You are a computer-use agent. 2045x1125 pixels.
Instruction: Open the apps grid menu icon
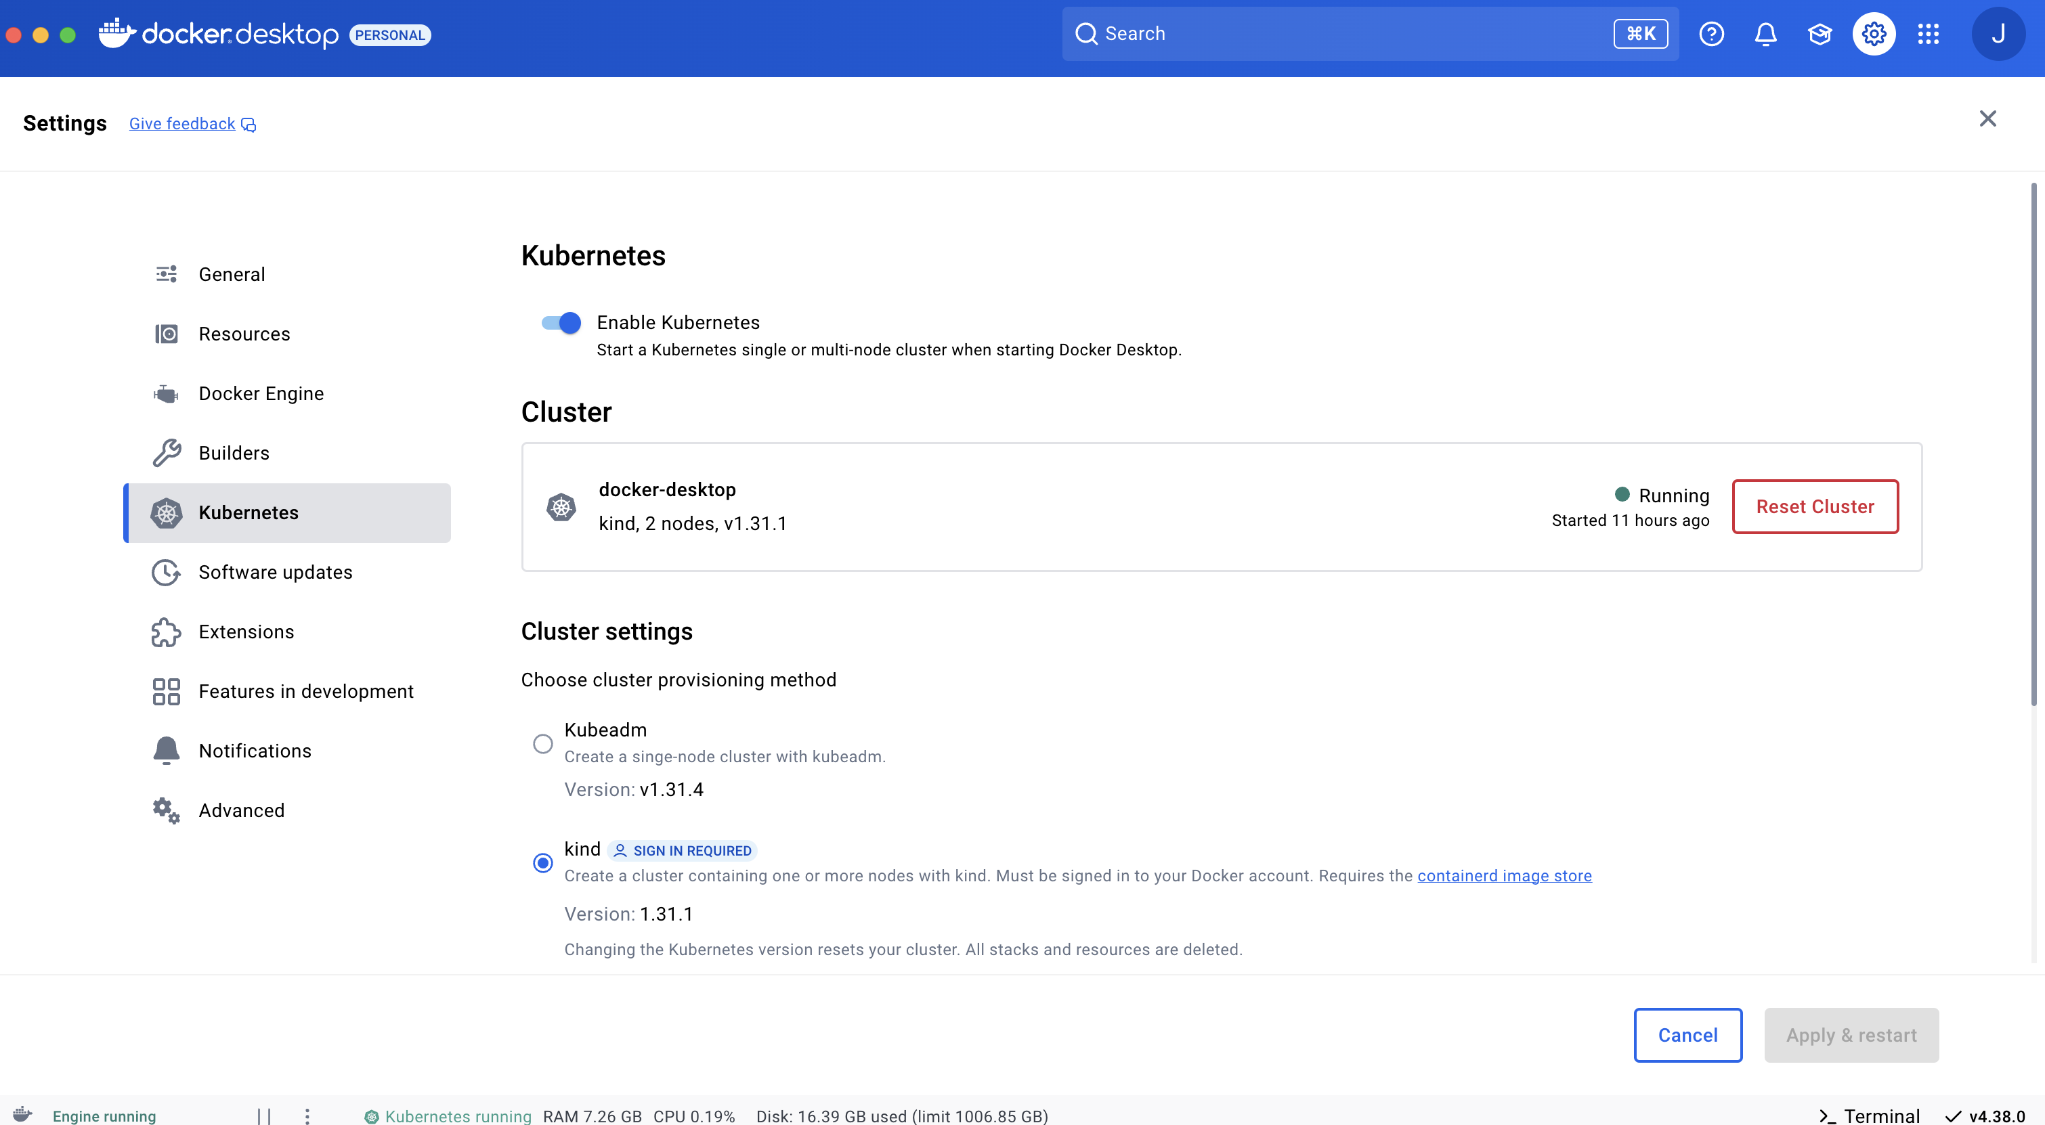1929,34
